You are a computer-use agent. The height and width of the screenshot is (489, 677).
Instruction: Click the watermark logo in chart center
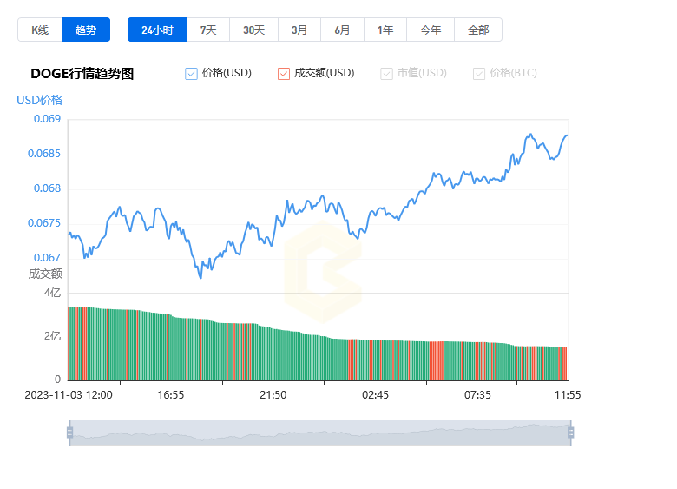(321, 273)
